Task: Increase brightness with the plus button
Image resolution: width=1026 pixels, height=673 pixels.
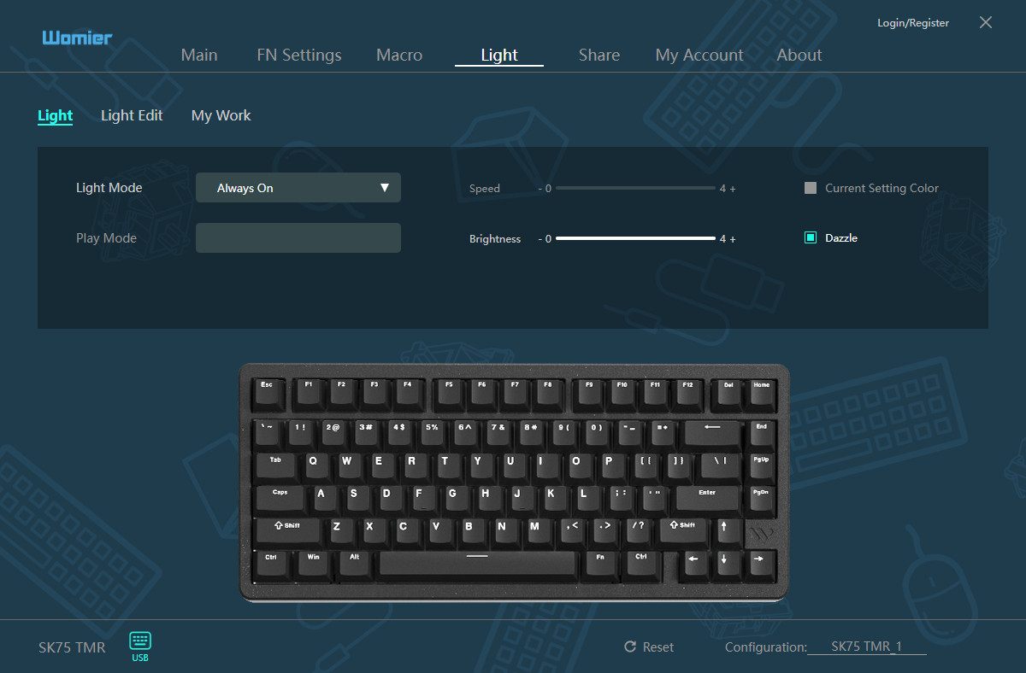Action: [x=733, y=239]
